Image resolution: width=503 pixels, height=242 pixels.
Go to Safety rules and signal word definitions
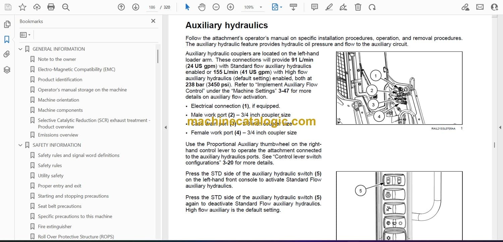(78, 155)
